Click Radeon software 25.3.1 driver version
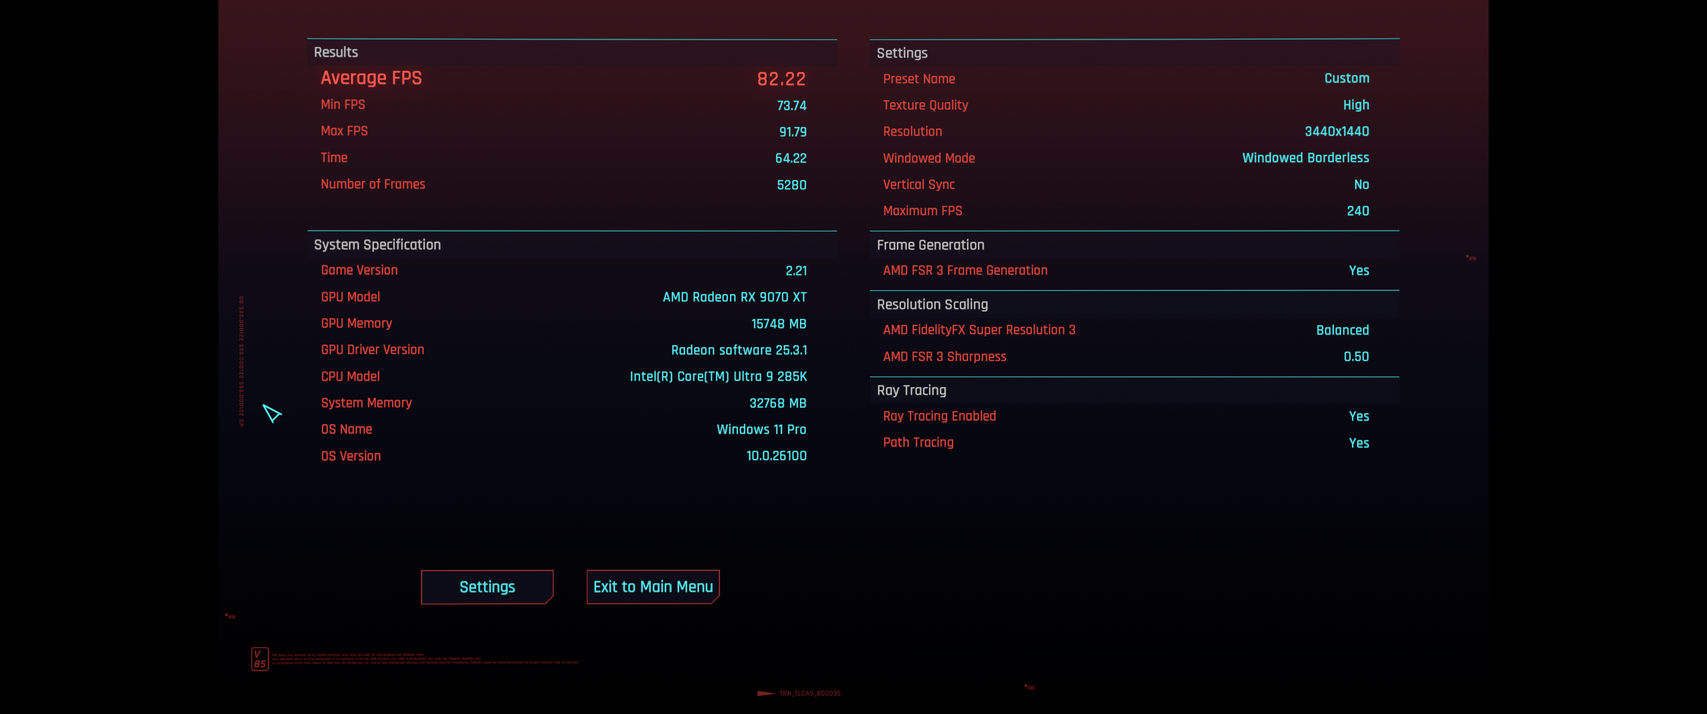Screen dimensions: 1707x714 click(739, 351)
